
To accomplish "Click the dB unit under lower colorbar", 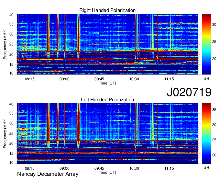I will [206, 167].
